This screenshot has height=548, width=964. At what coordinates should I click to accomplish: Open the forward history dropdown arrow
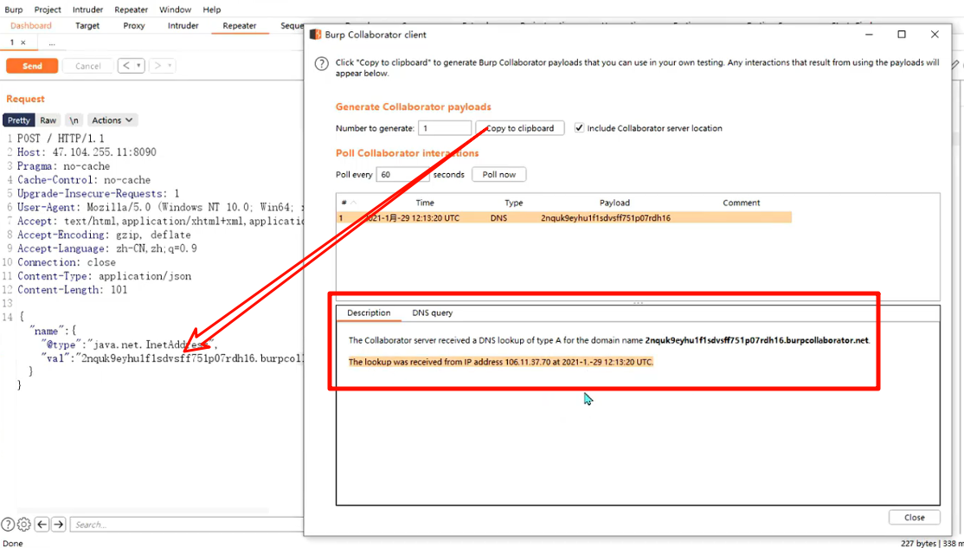(x=170, y=66)
